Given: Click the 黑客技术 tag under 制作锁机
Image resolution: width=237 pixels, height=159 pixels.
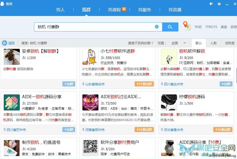Looking at the screenshot, I should pyautogui.click(x=64, y=154).
